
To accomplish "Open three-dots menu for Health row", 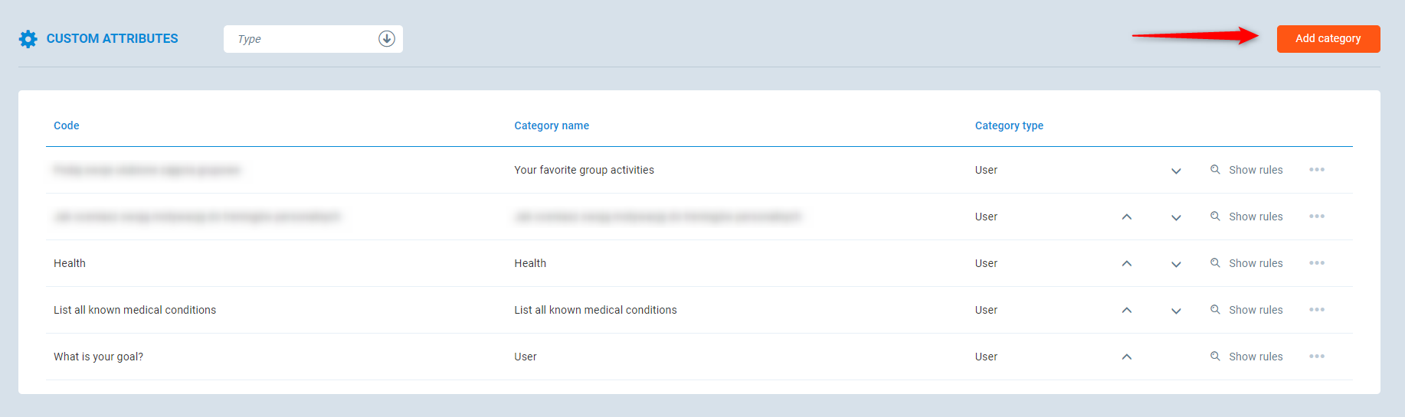I will pos(1316,263).
